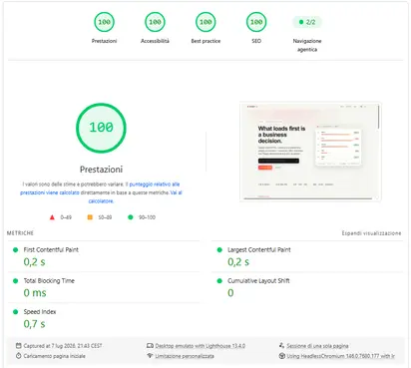Click the 0 ms Total Blocking Time value
This screenshot has height=368, width=411.
click(35, 293)
